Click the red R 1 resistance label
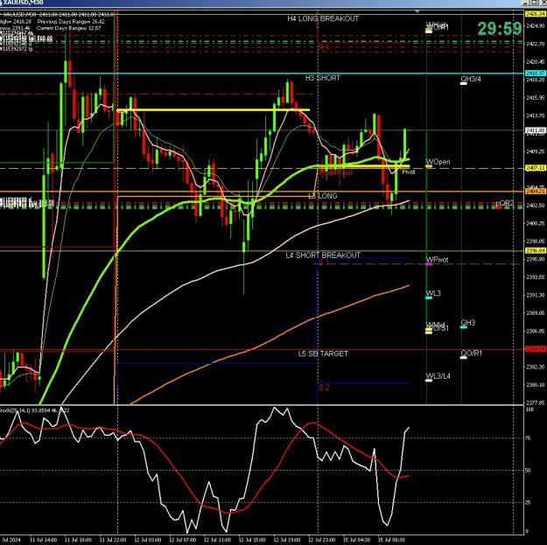The height and width of the screenshot is (545, 547). pyautogui.click(x=324, y=47)
